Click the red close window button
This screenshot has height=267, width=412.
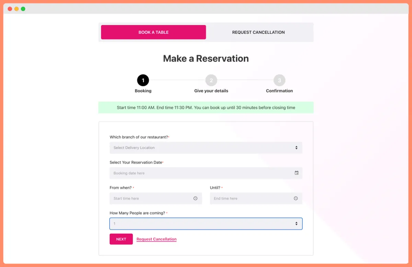coord(10,9)
